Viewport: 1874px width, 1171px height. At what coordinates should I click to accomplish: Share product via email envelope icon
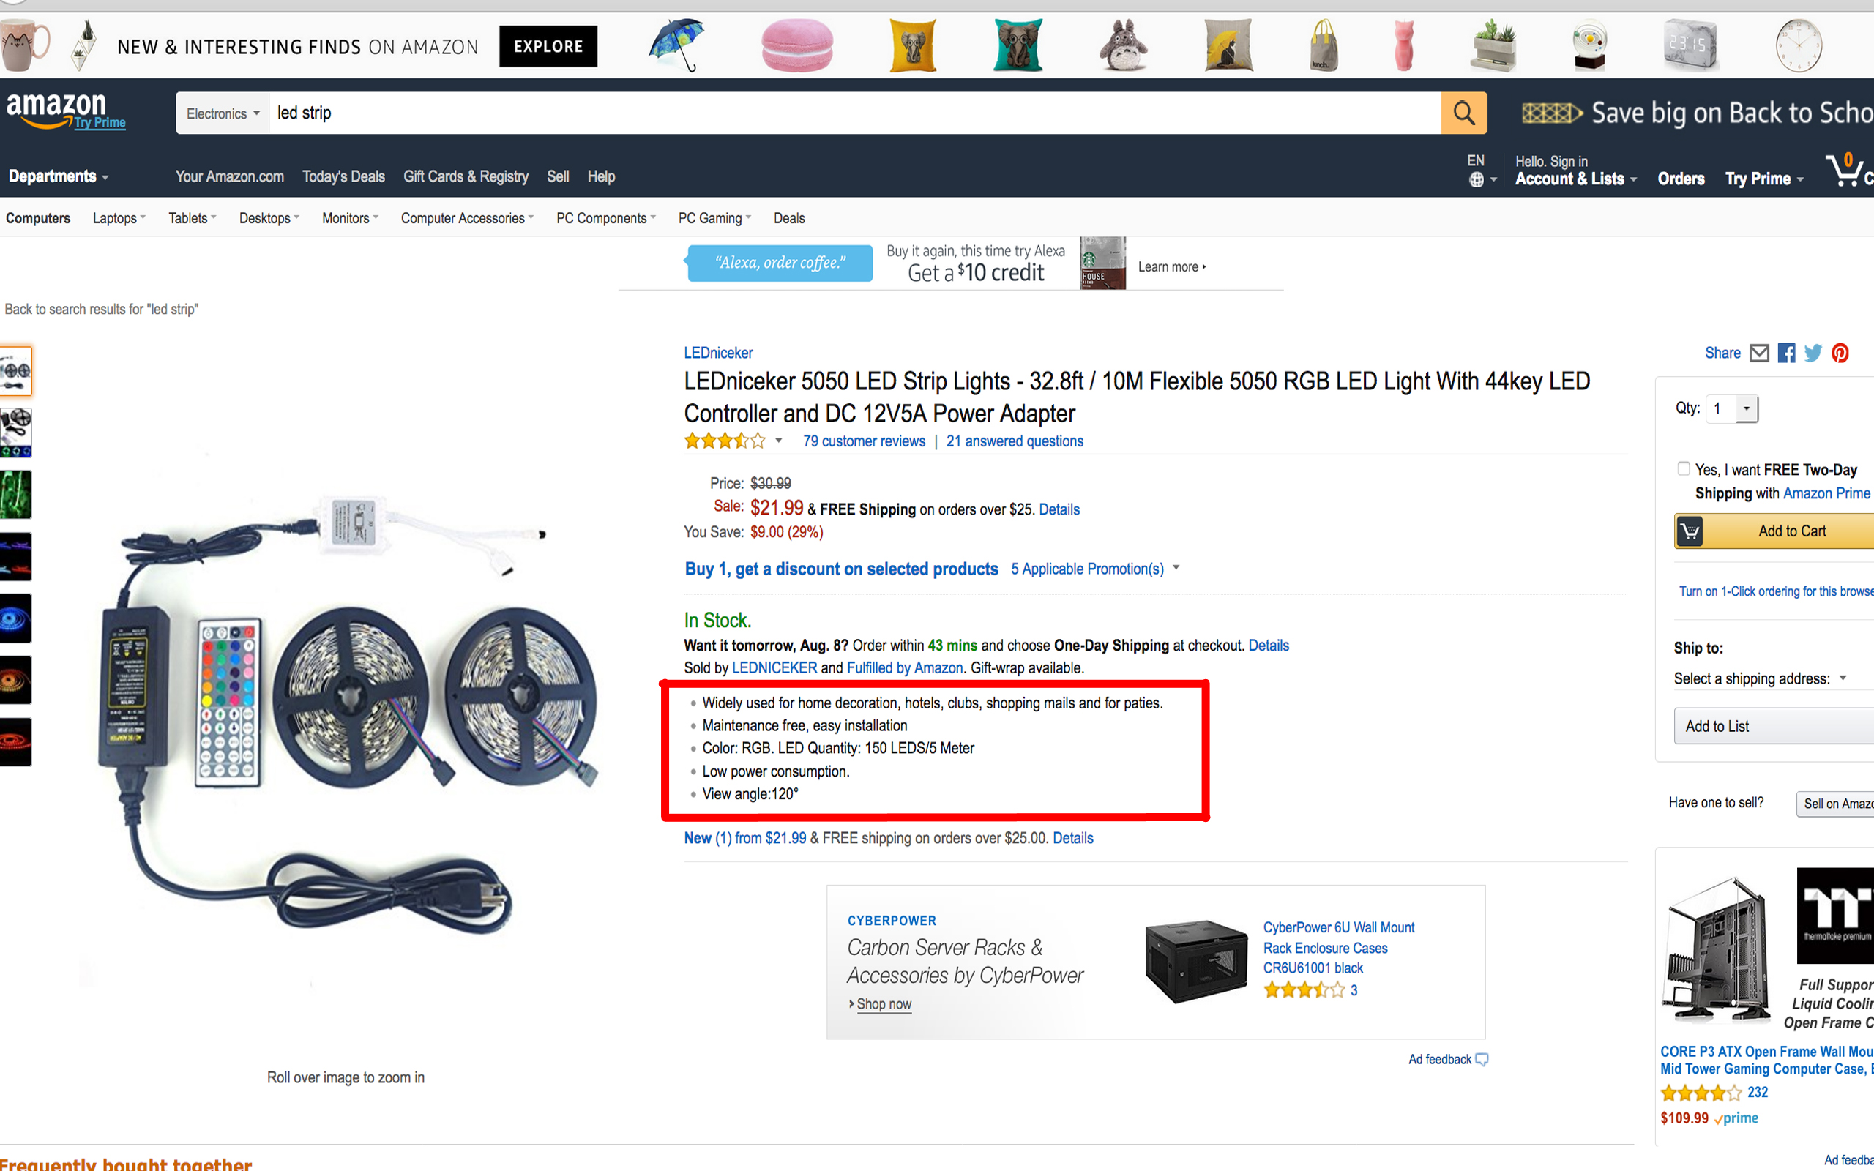[1759, 353]
